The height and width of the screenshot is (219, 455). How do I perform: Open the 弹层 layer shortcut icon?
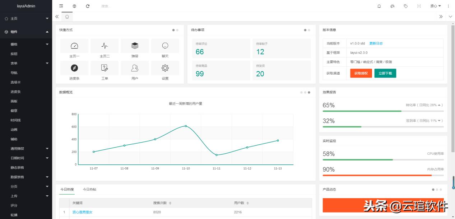(x=135, y=46)
